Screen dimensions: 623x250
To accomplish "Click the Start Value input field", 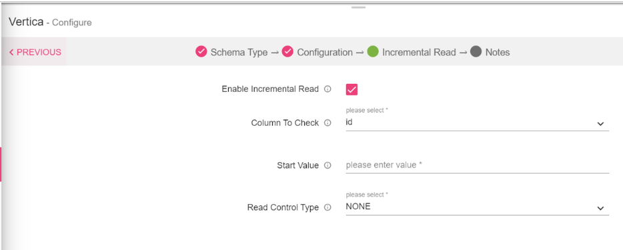I will (x=477, y=165).
